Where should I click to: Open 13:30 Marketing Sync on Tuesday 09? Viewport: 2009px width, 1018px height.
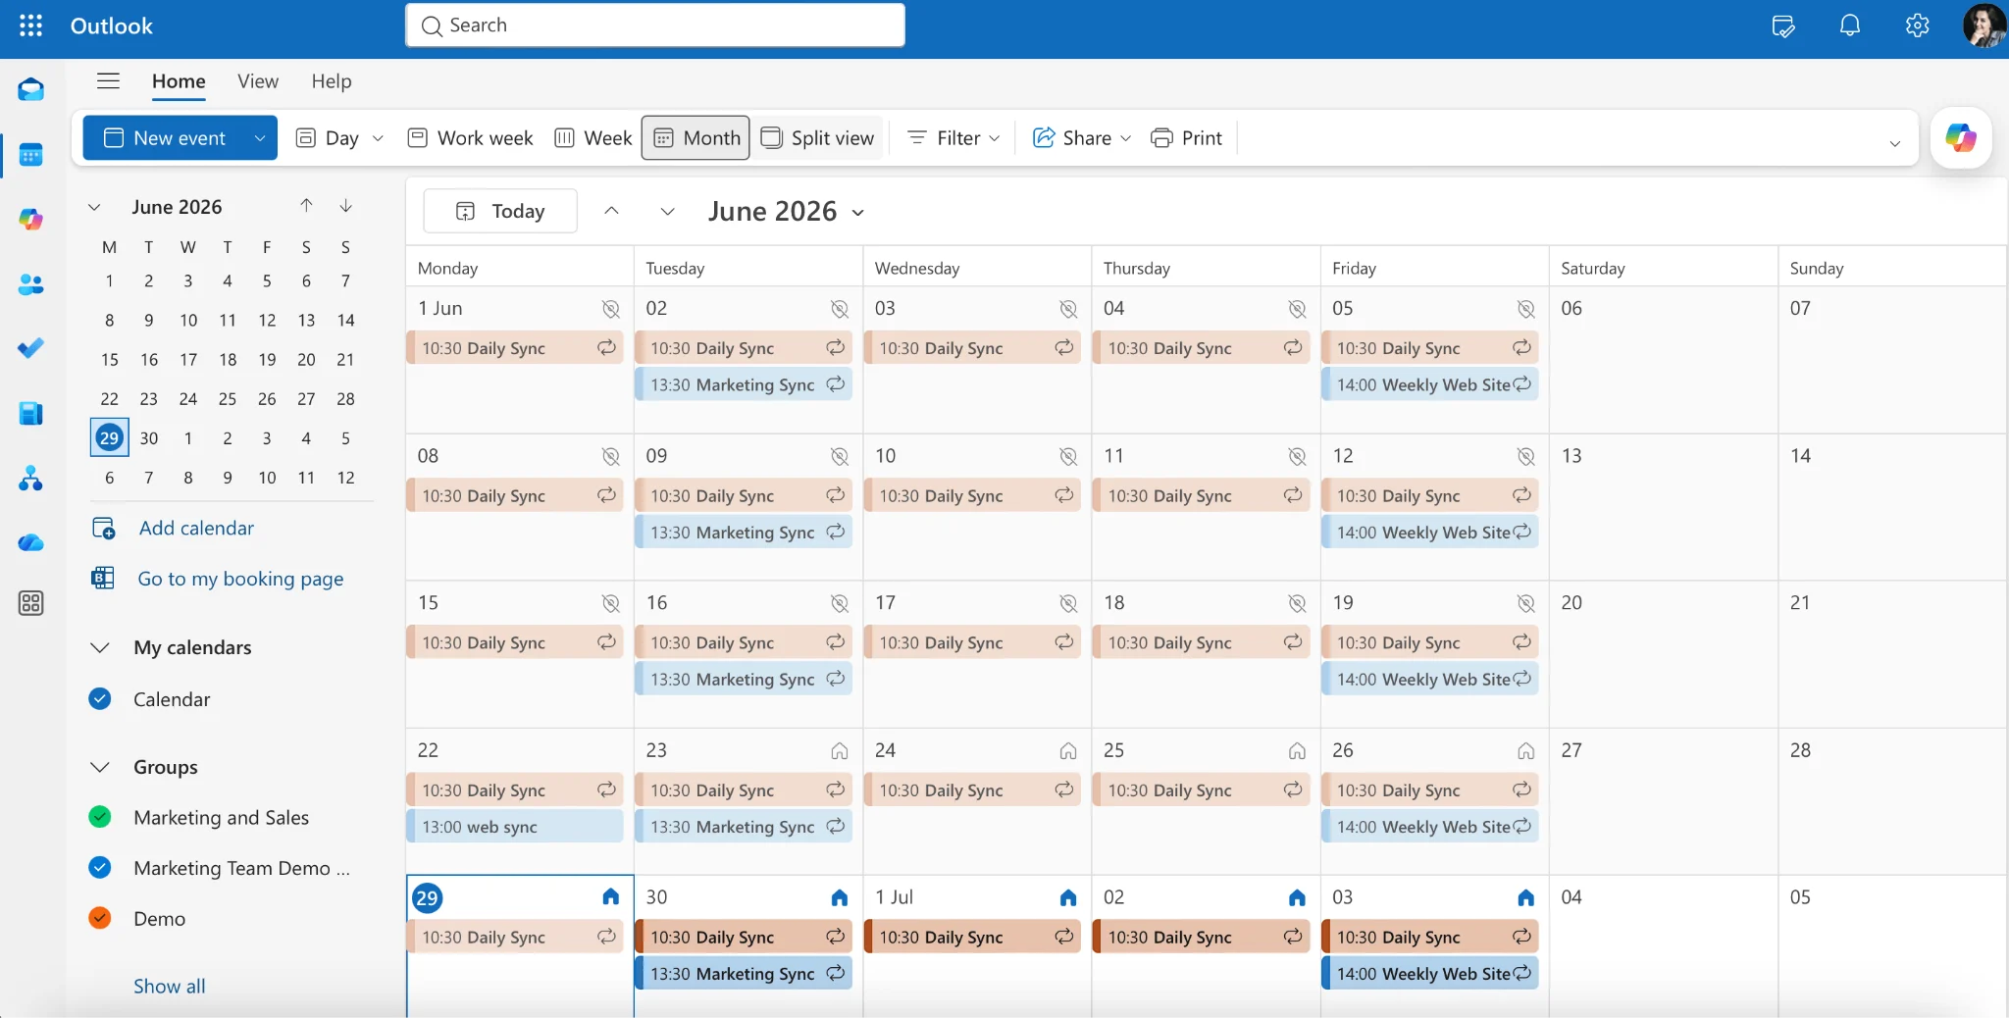click(744, 532)
